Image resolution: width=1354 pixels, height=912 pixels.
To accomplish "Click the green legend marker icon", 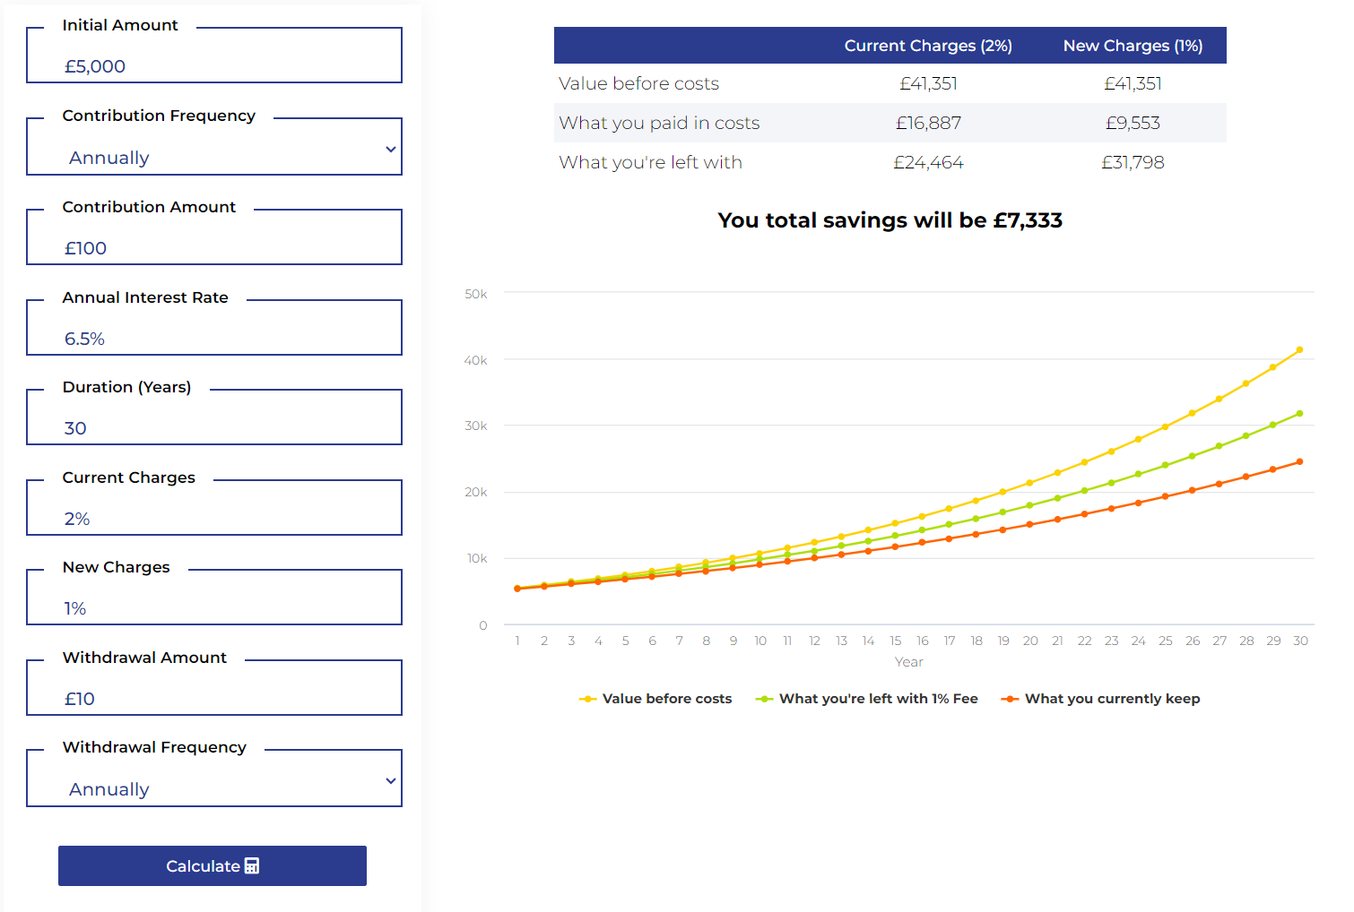I will coord(764,699).
